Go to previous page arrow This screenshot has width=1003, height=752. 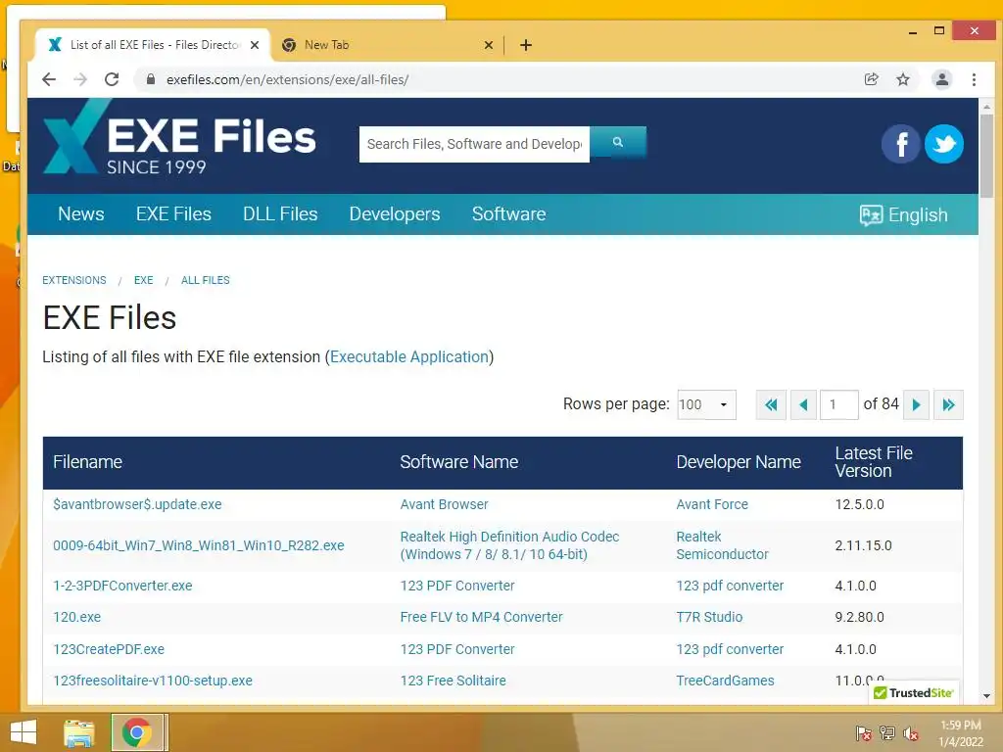(803, 404)
